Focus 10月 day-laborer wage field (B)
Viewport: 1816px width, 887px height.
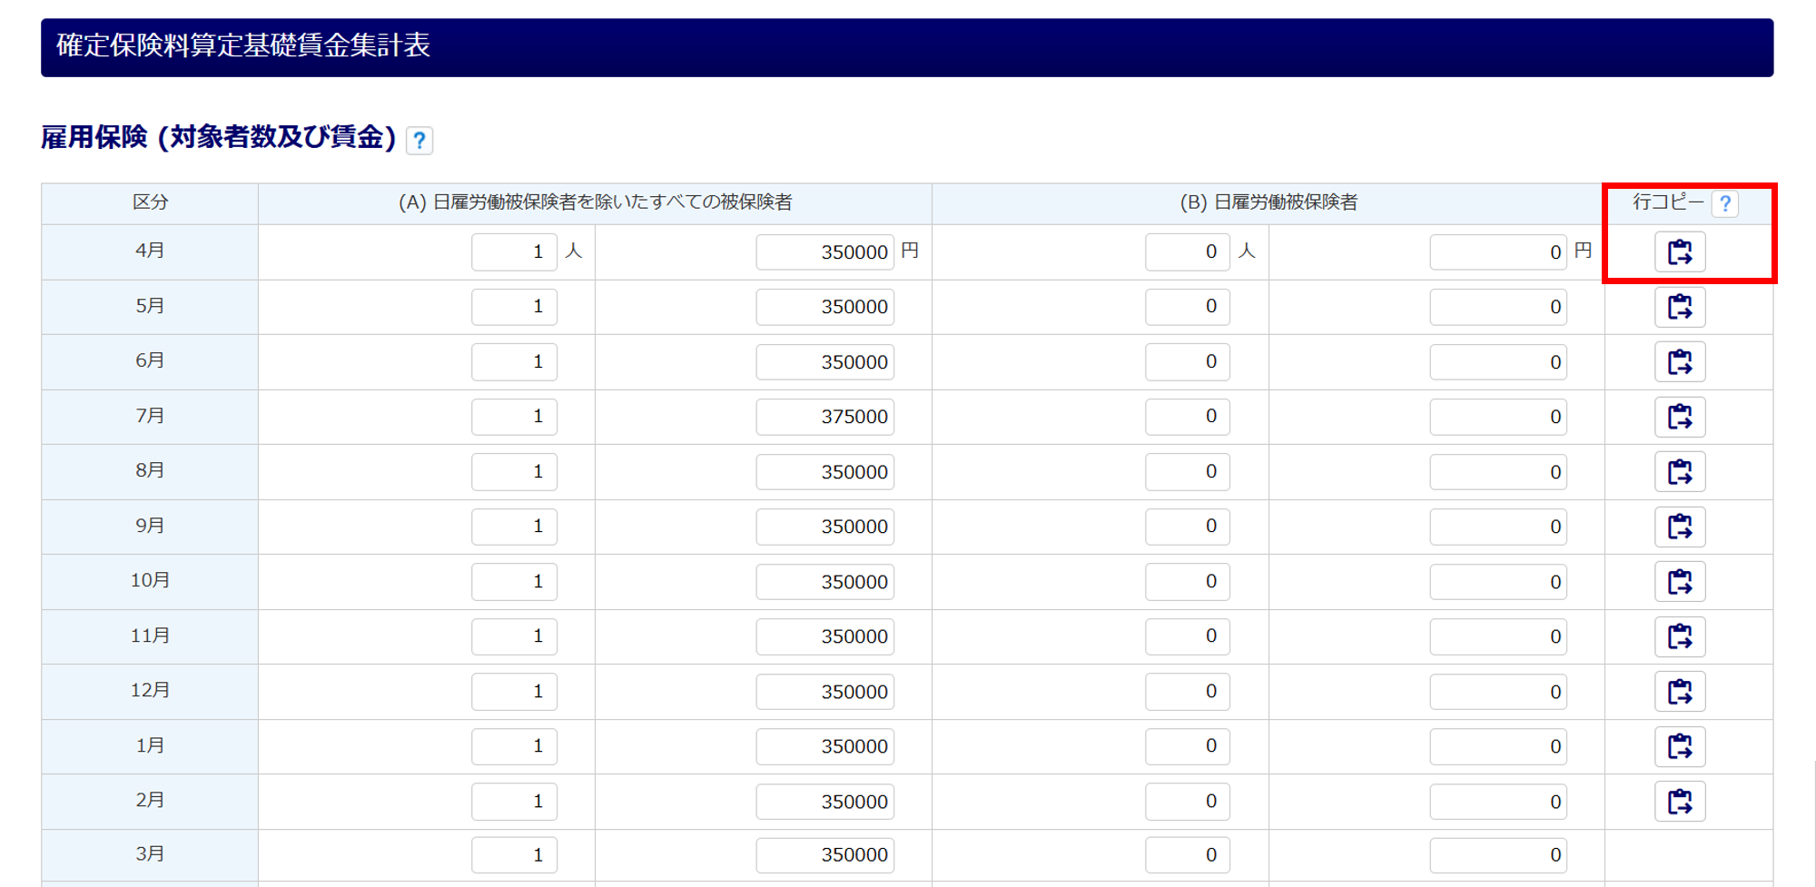(1498, 581)
